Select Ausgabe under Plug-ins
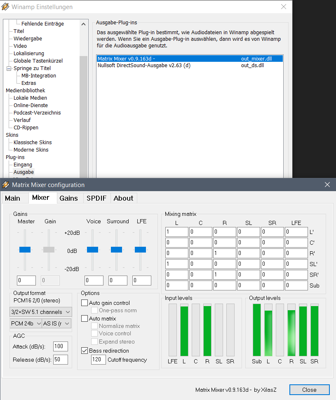This screenshot has height=400, width=336. point(24,172)
